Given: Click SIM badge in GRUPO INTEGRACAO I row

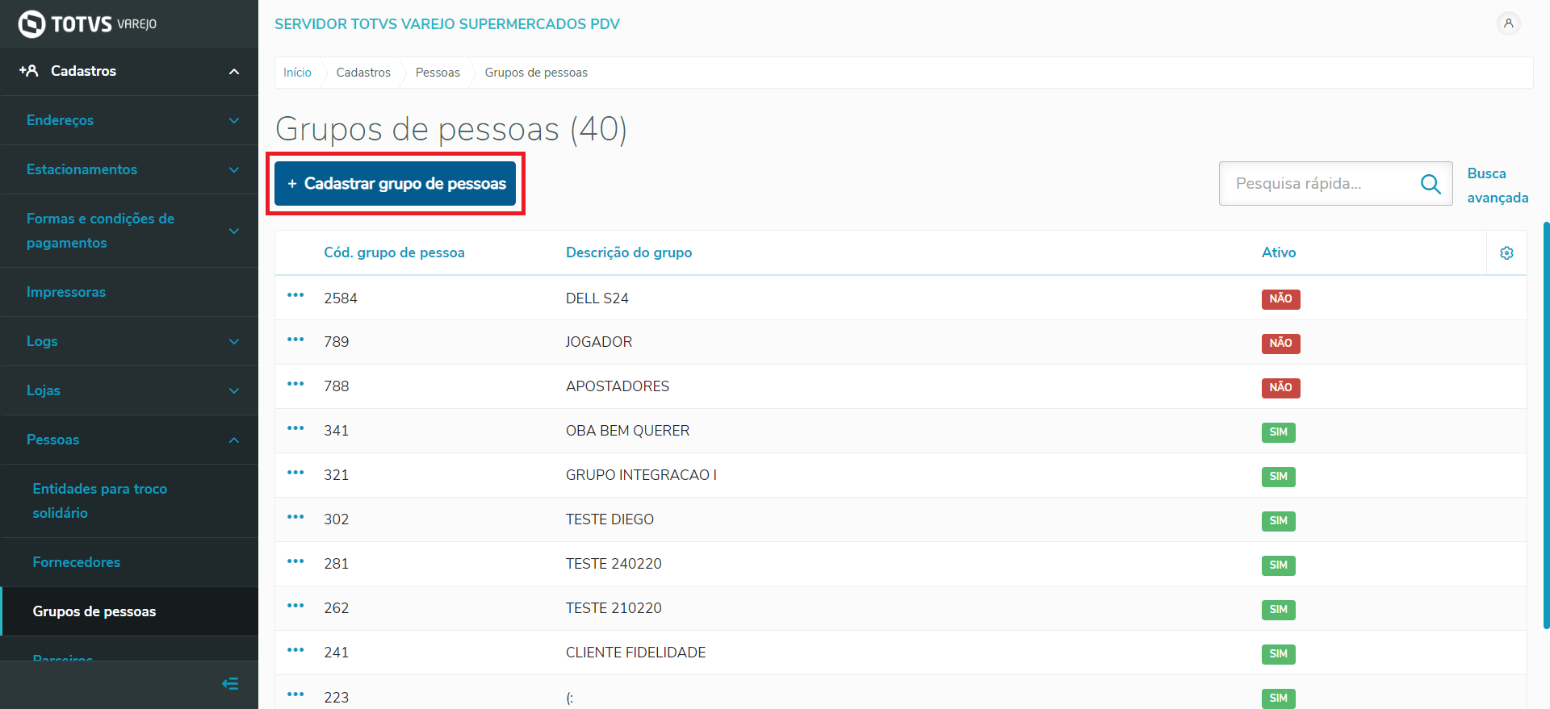Looking at the screenshot, I should pyautogui.click(x=1279, y=477).
